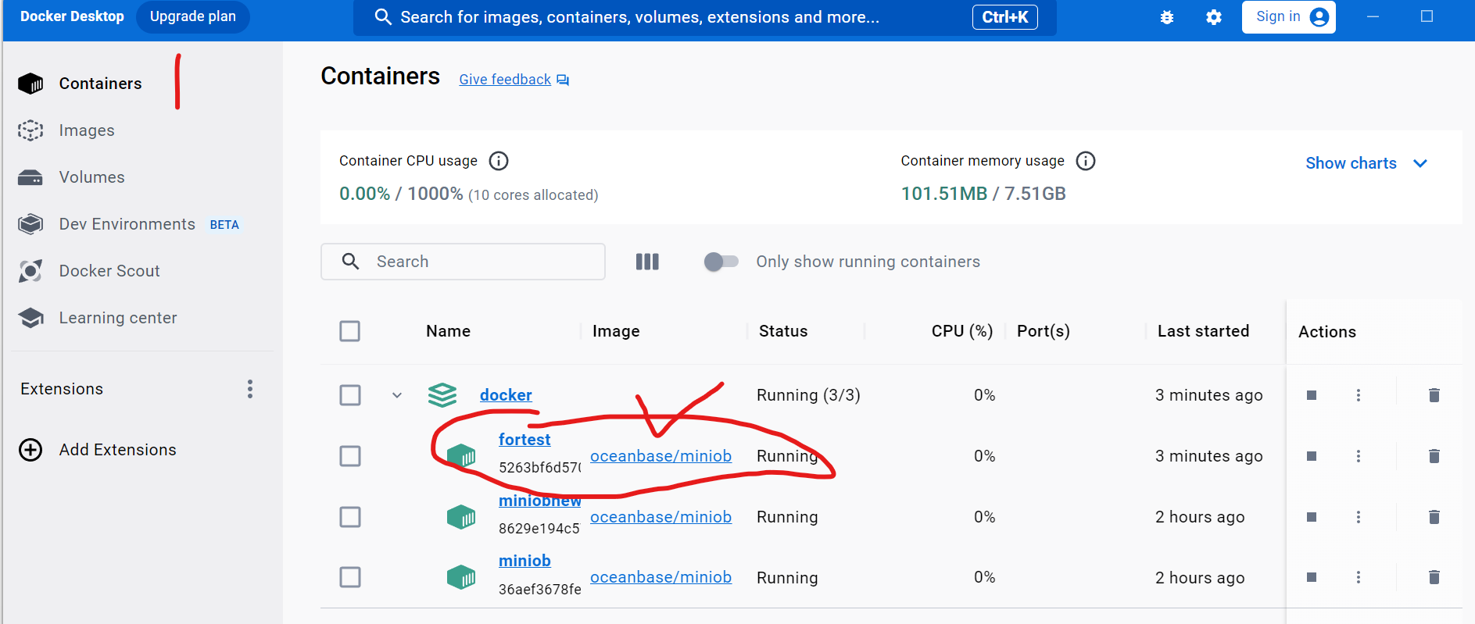Viewport: 1475px width, 624px height.
Task: Click the Sign in button
Action: 1288,16
